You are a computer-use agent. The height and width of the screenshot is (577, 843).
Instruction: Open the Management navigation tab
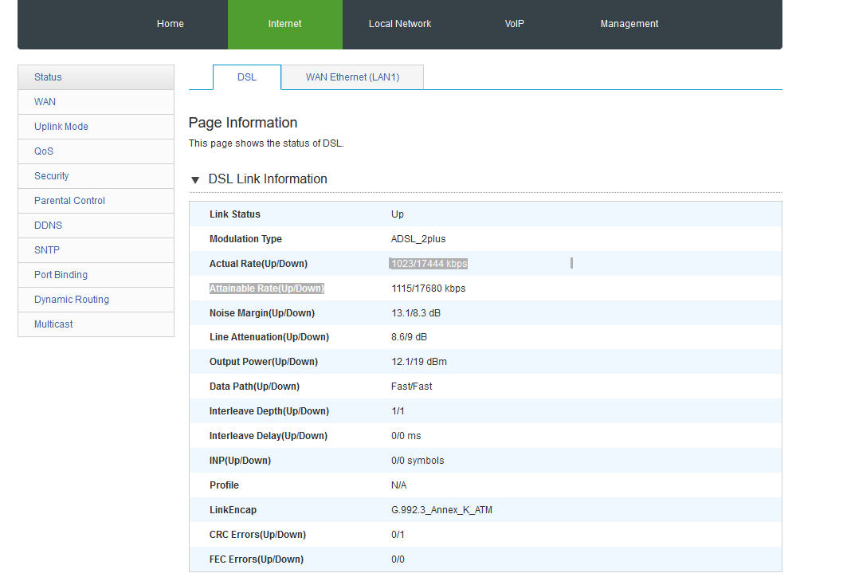629,24
